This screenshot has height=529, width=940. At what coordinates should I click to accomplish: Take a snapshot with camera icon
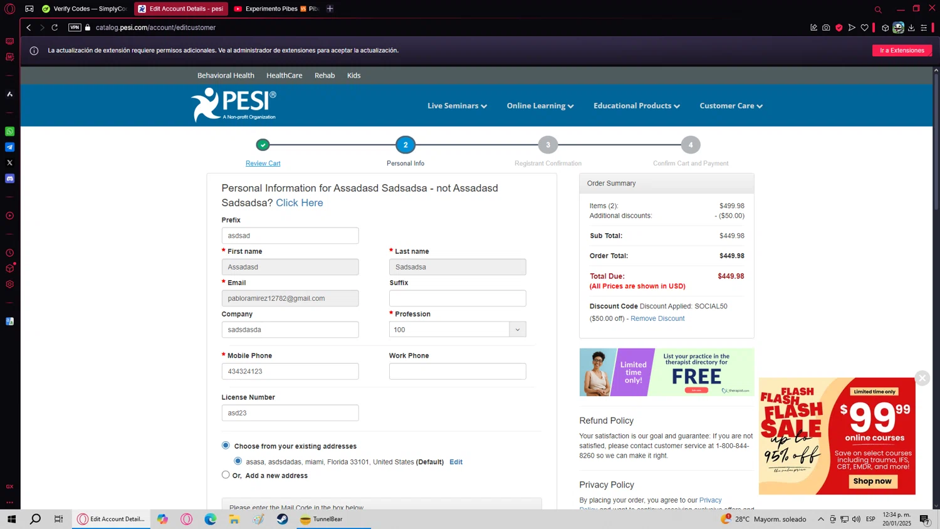[x=826, y=28]
